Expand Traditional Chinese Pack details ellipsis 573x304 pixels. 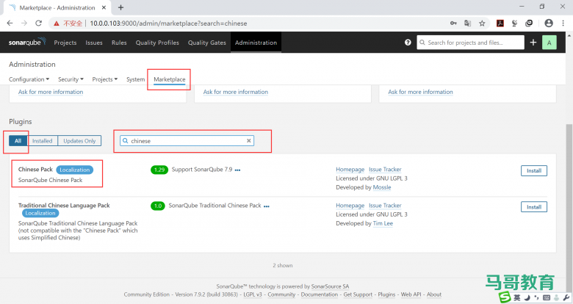[x=267, y=206]
